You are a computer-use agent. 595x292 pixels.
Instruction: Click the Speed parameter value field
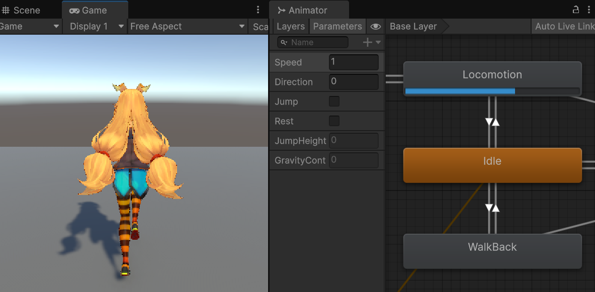click(354, 62)
